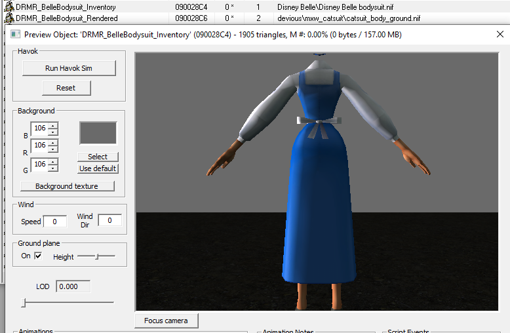Increase the R background value
The height and width of the screenshot is (333, 510).
(53, 142)
